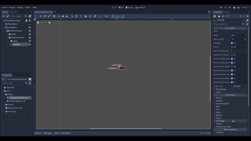
Task: Toggle visibility of HostMenu node
Action: click(x=30, y=27)
